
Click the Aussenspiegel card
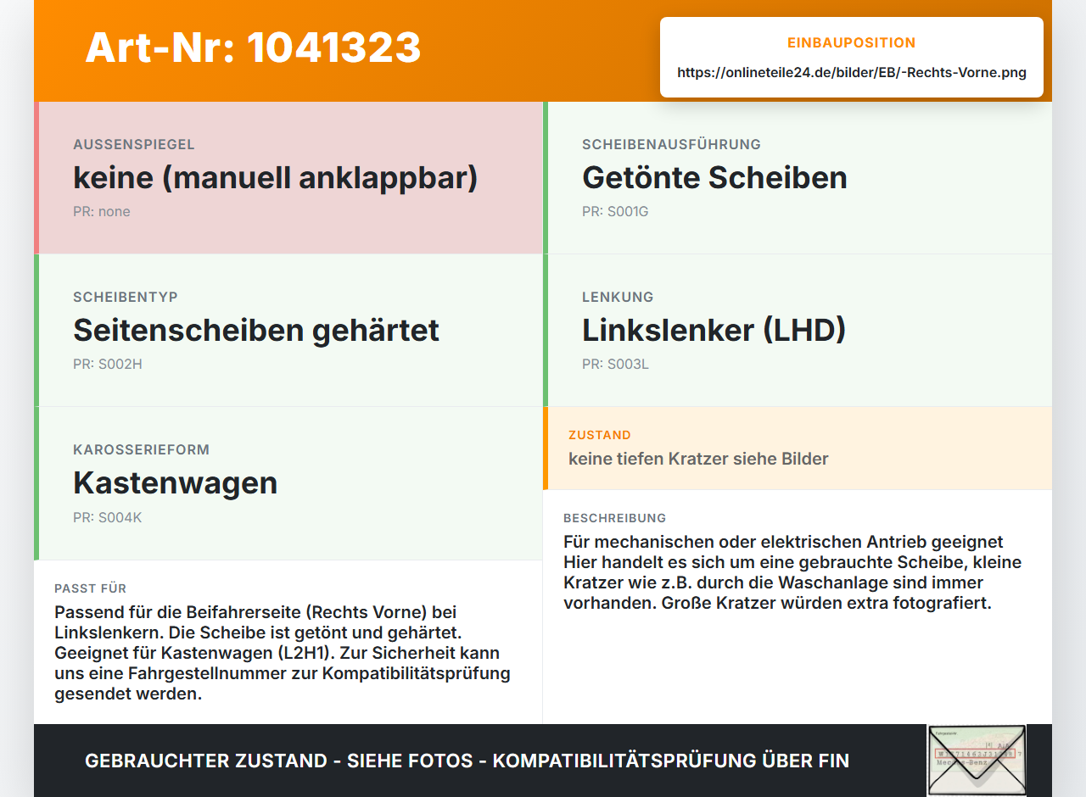tap(288, 178)
